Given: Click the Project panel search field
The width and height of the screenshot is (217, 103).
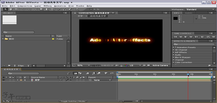Looking at the screenshot, I should pyautogui.click(x=19, y=32).
